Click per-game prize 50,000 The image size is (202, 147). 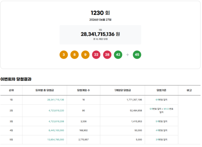(x=138, y=130)
